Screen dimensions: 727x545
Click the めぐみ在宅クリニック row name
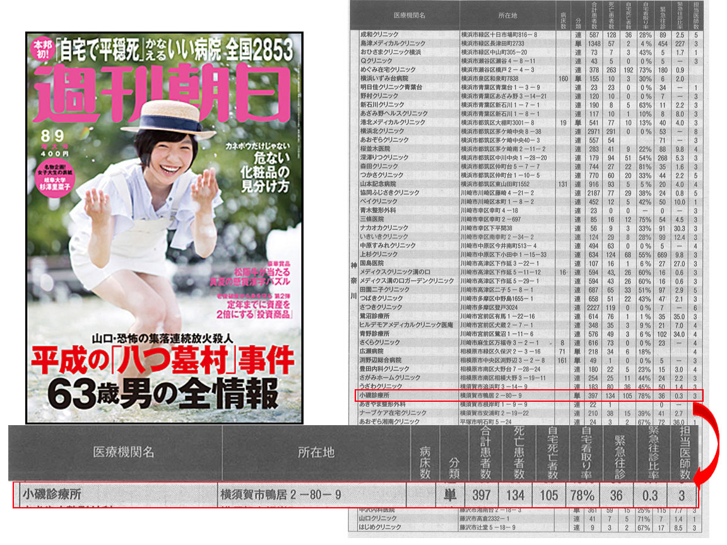(x=387, y=69)
